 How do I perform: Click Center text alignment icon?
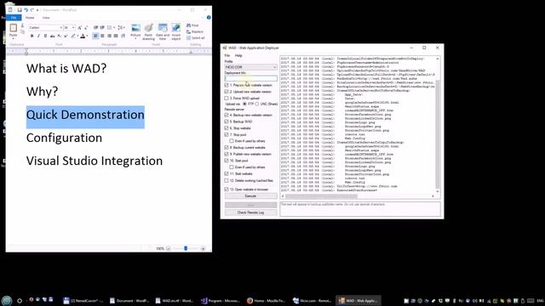102,36
